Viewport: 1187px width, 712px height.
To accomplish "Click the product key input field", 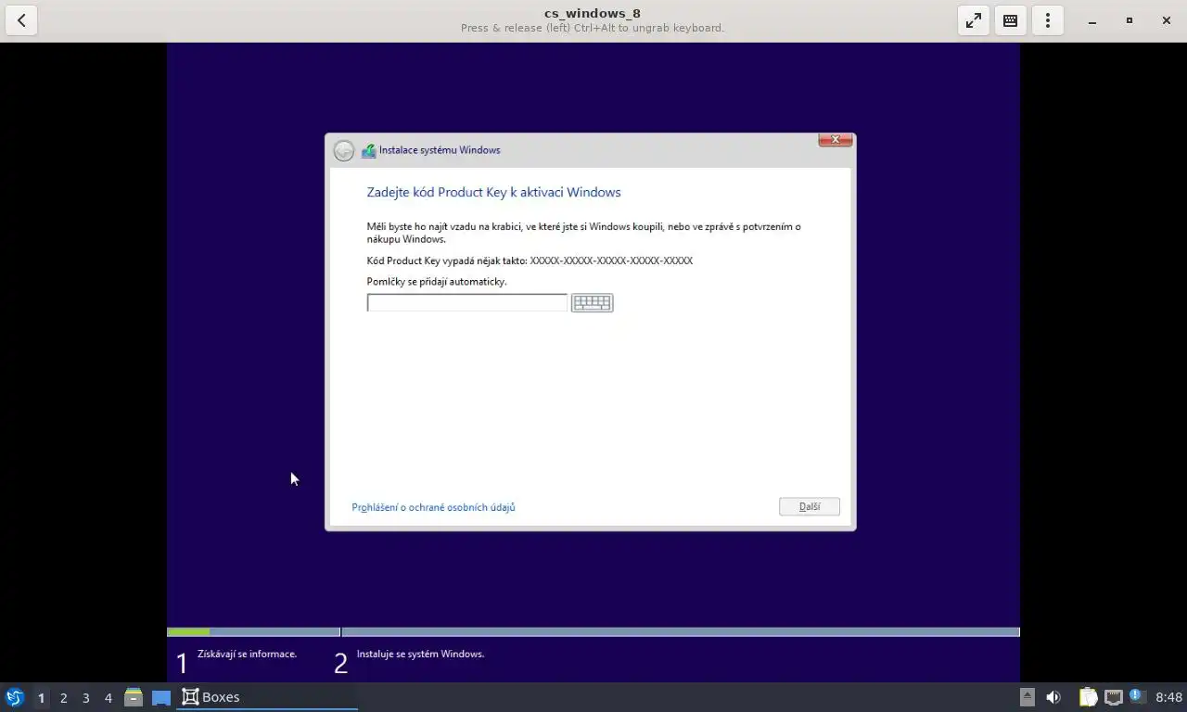I will [x=466, y=302].
